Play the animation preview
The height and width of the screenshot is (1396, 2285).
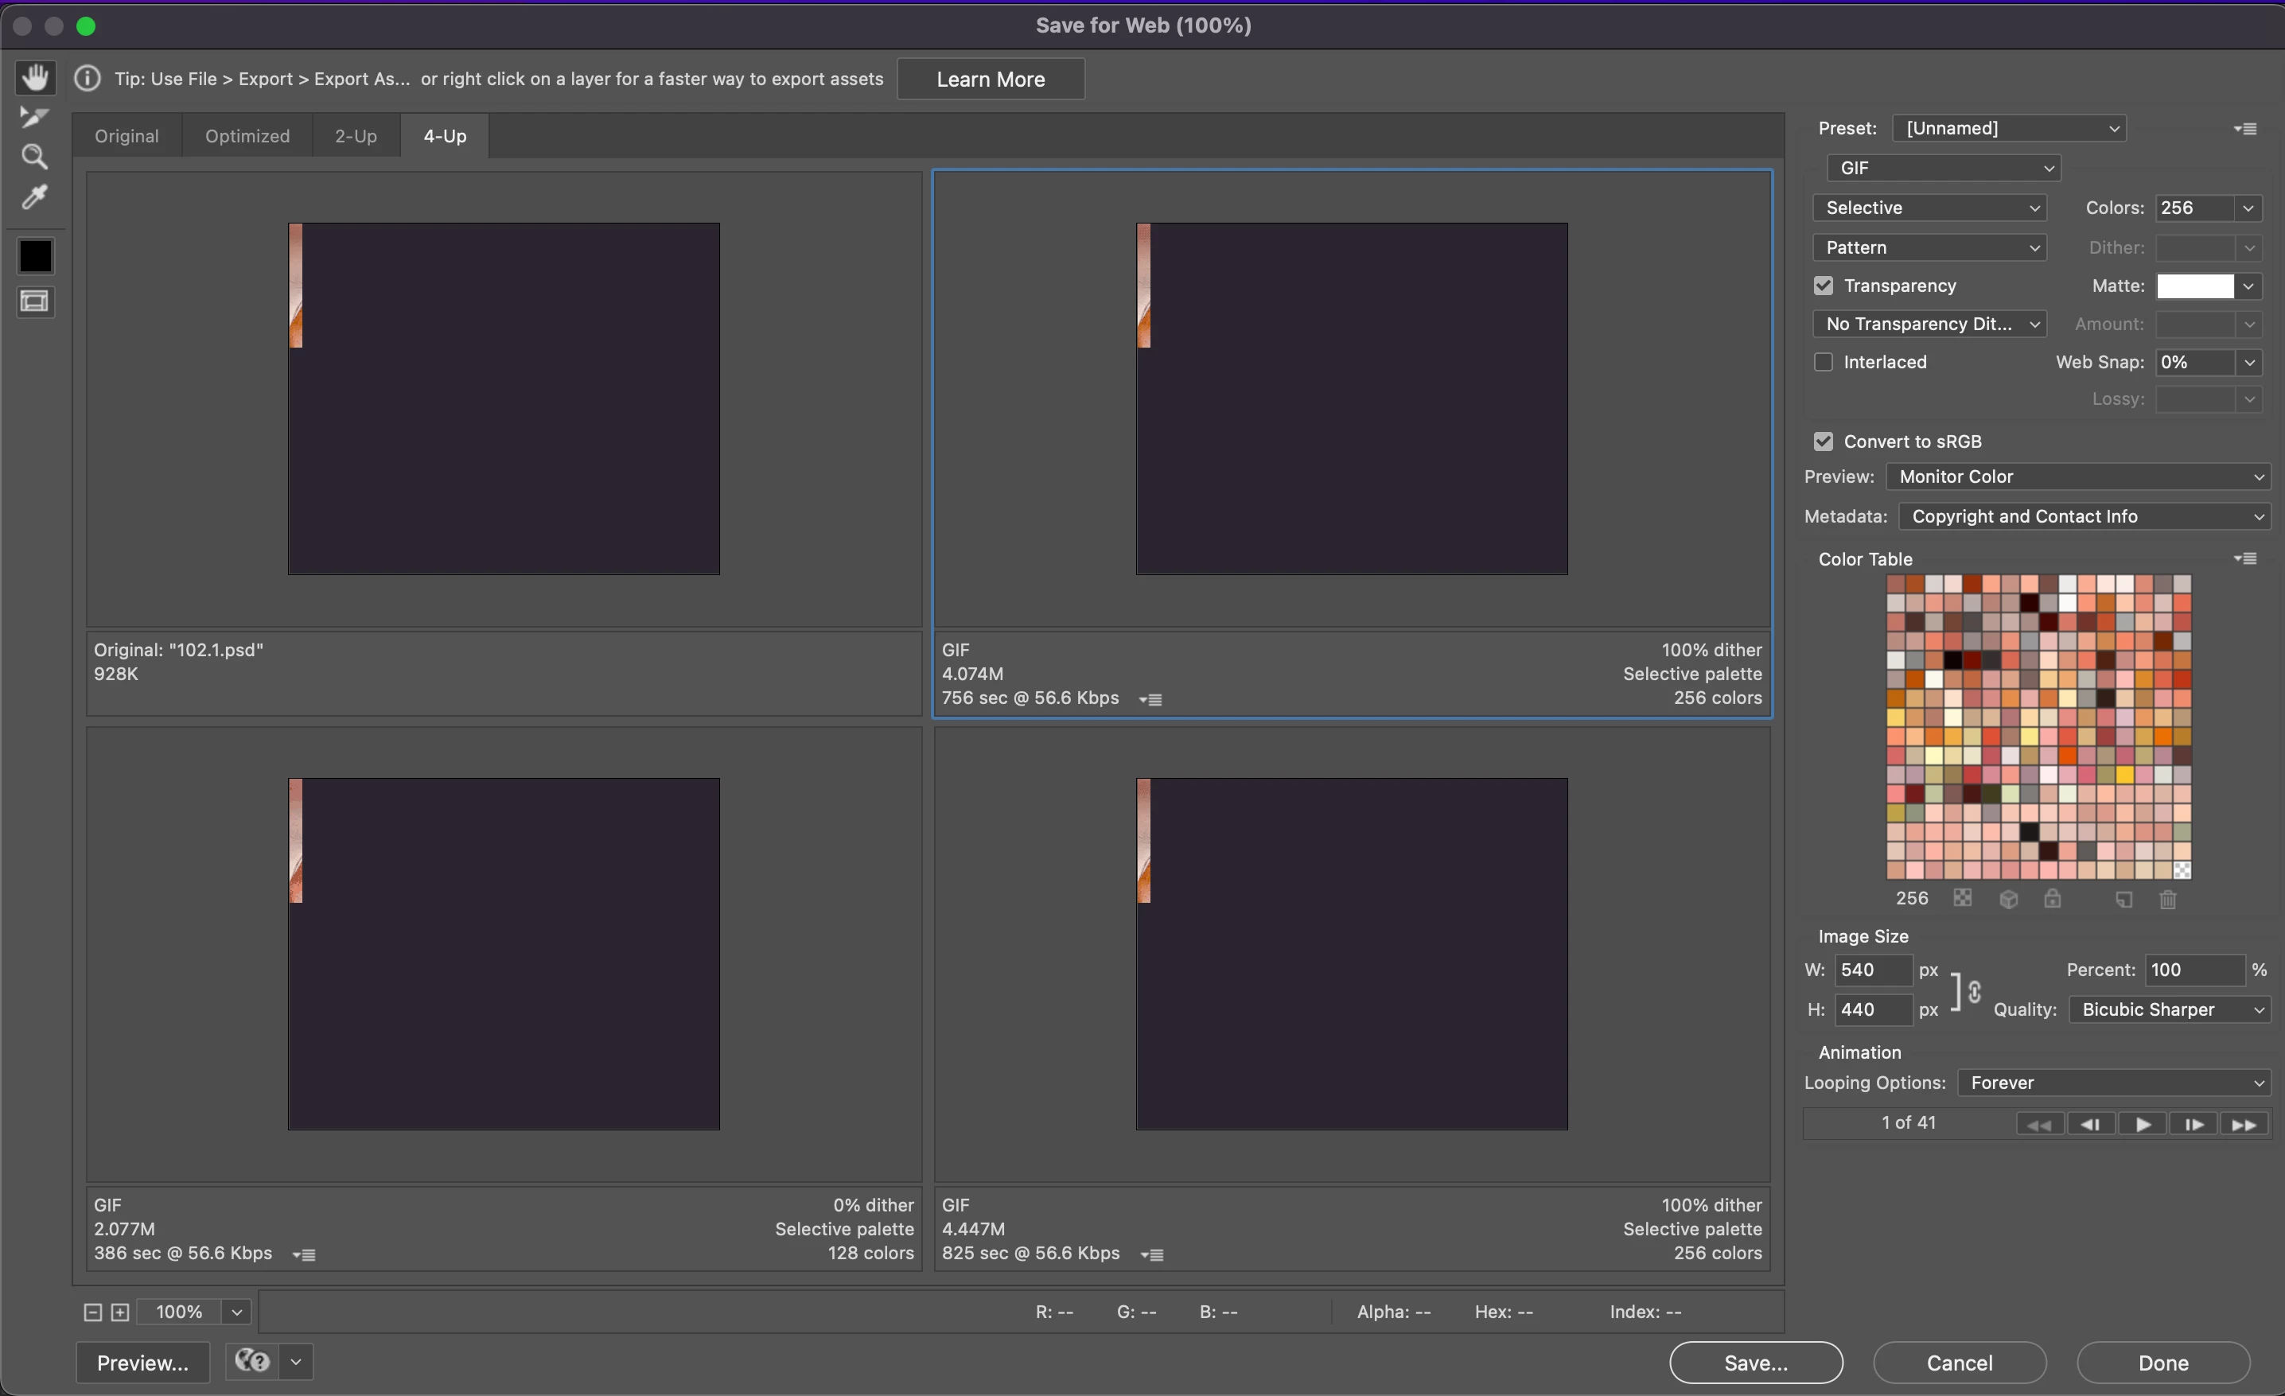click(2142, 1125)
